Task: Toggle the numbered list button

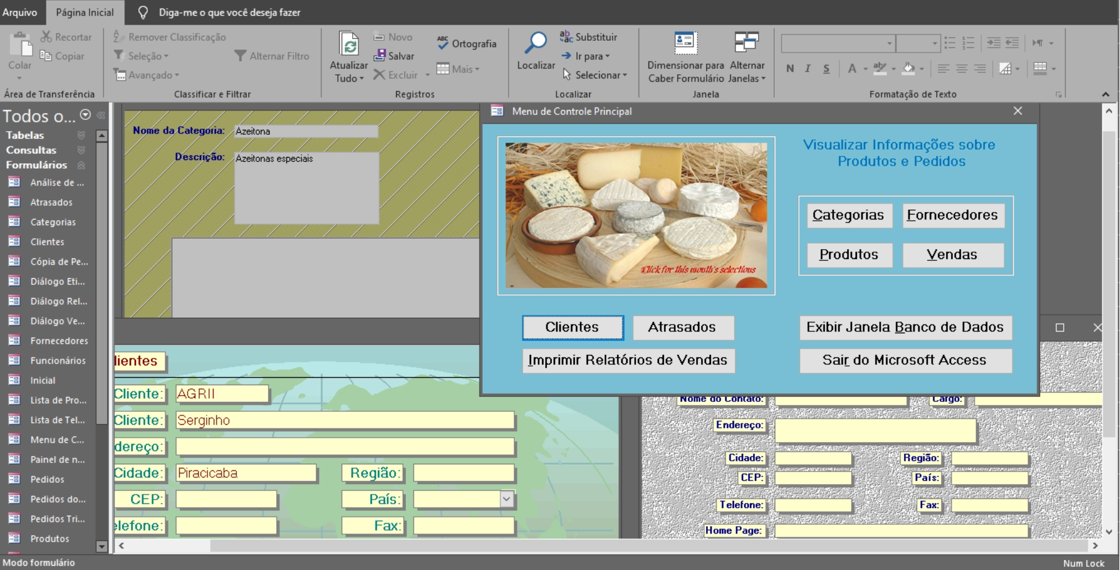Action: point(968,43)
